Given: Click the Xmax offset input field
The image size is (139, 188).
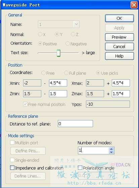Looking at the screenshot, I should point(121,83).
